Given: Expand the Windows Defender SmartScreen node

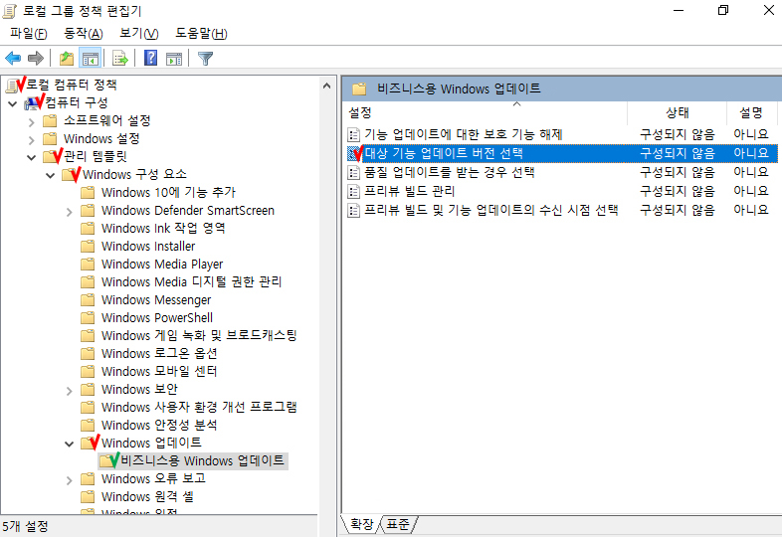Looking at the screenshot, I should point(70,212).
